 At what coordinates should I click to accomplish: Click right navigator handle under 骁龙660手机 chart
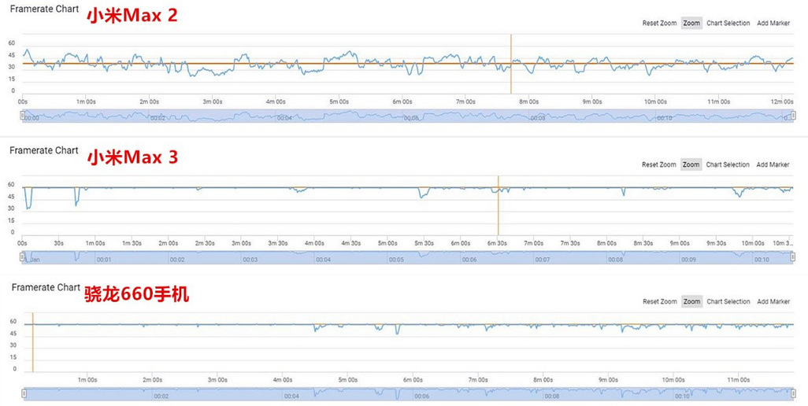click(x=792, y=393)
